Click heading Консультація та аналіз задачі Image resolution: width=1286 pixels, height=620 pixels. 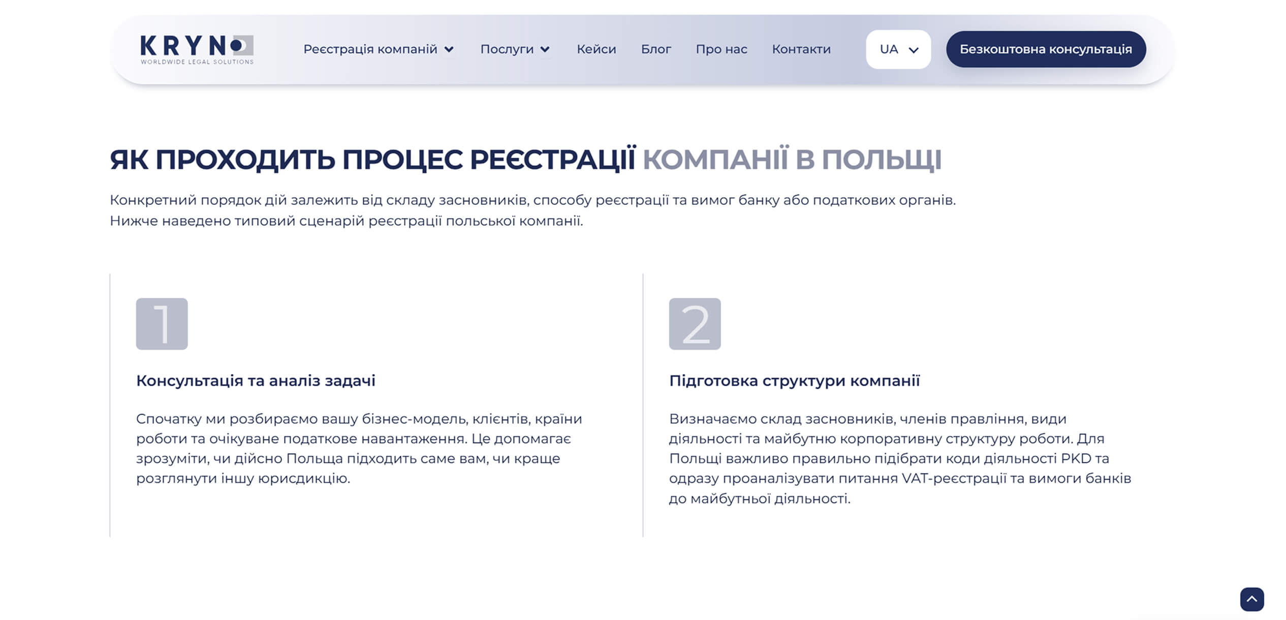[x=256, y=381]
